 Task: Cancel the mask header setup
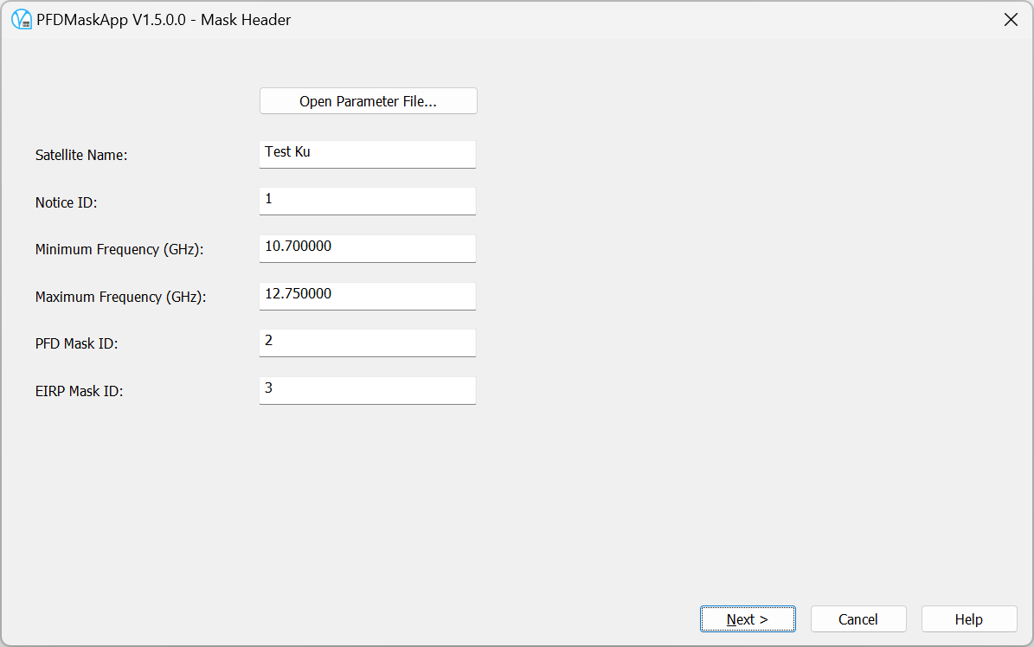[x=858, y=618]
